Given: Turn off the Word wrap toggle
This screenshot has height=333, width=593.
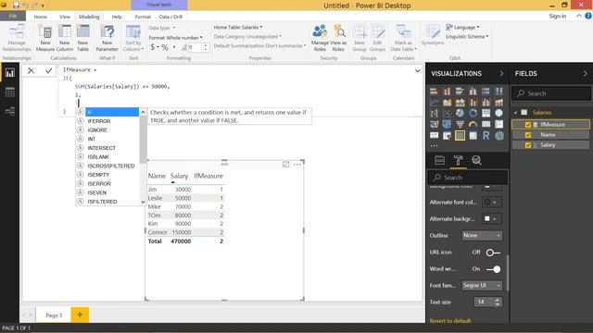Looking at the screenshot, I should point(493,269).
